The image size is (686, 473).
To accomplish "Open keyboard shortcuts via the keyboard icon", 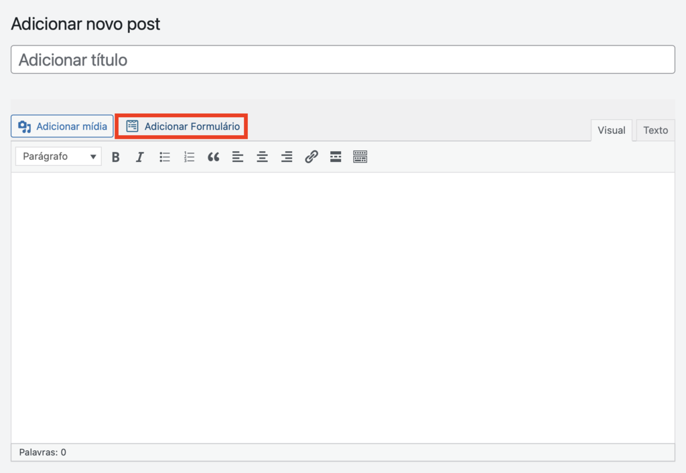I will coord(360,157).
